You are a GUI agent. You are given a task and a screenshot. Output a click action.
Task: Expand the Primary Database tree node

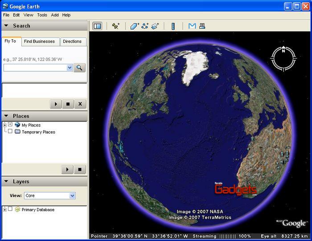point(5,209)
